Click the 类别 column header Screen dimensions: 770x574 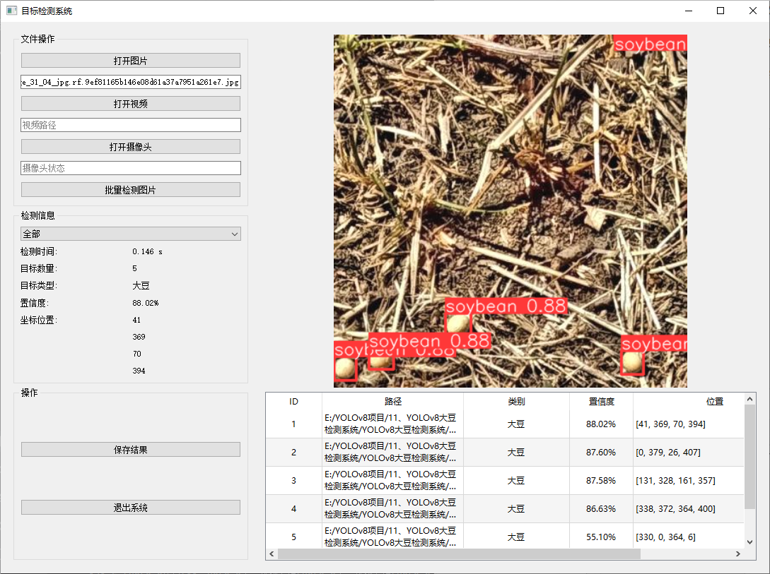(x=516, y=401)
